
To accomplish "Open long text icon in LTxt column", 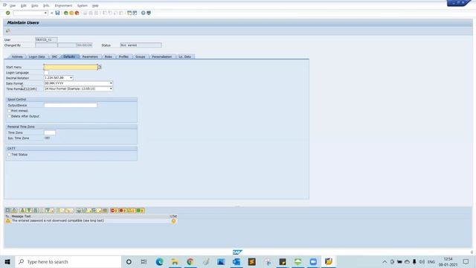I will click(x=173, y=221).
